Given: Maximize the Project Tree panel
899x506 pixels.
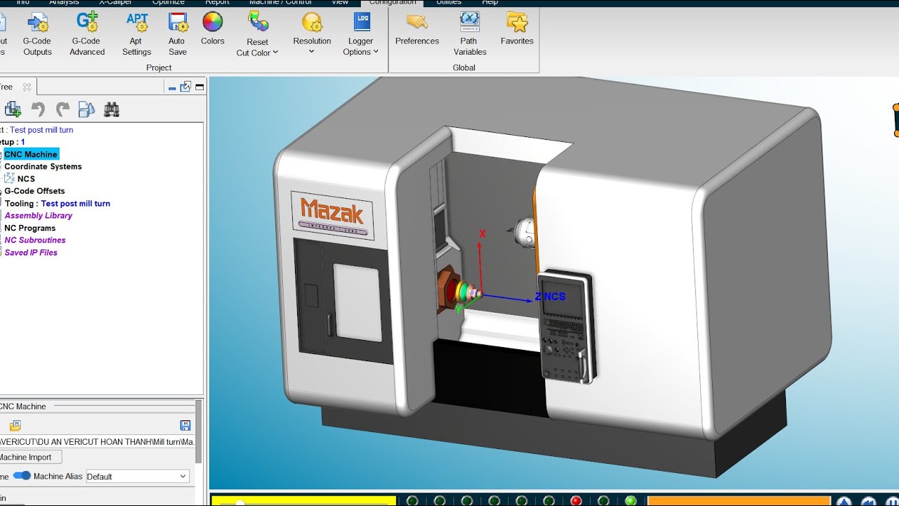Looking at the screenshot, I should coord(199,87).
